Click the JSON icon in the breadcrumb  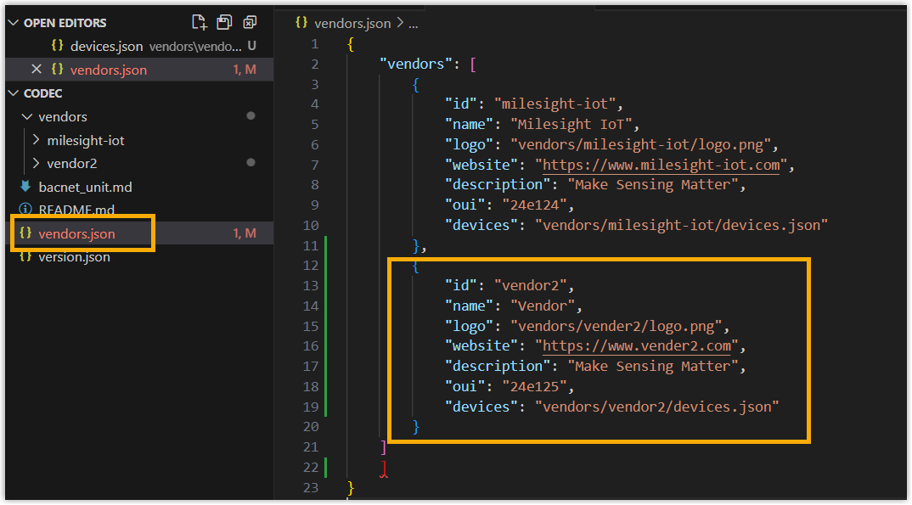pos(301,22)
